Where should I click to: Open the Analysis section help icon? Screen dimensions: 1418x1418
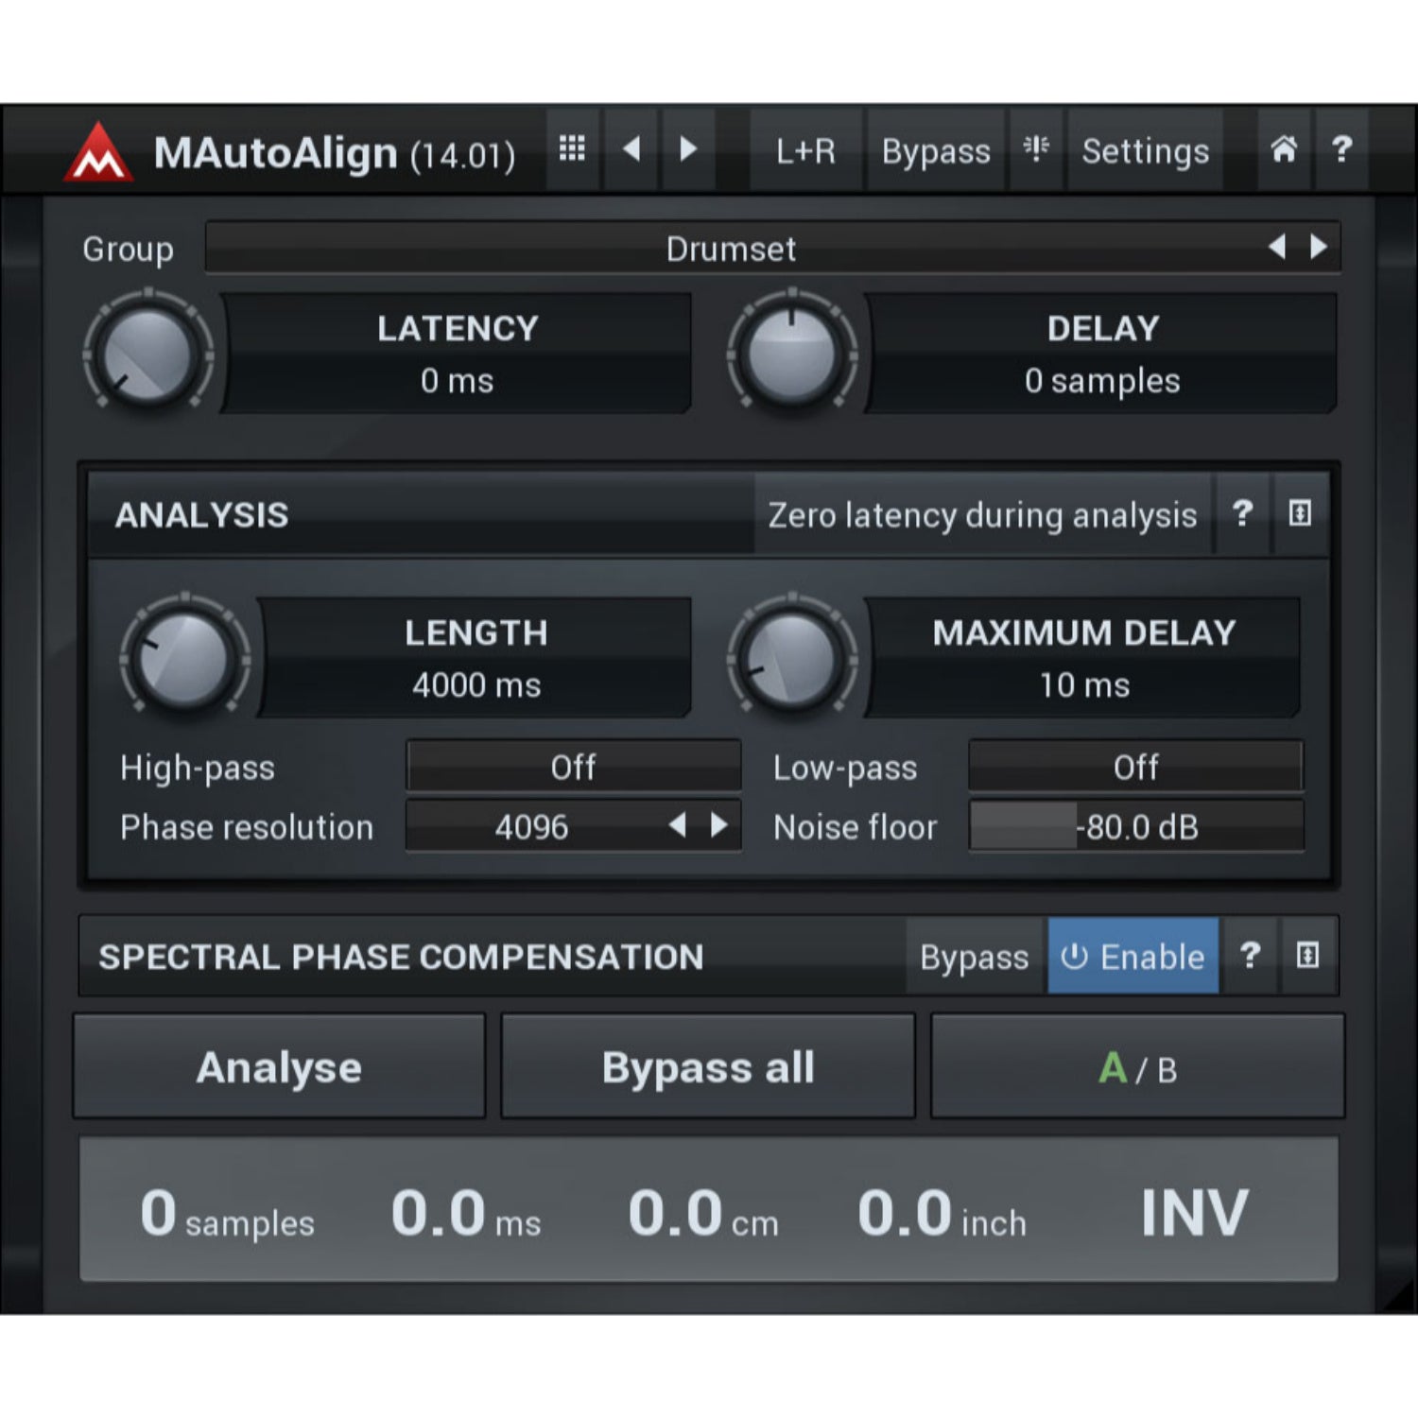click(1242, 514)
